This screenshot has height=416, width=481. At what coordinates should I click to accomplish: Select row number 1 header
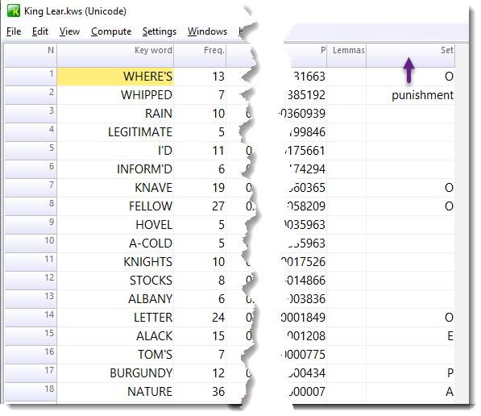[31, 77]
